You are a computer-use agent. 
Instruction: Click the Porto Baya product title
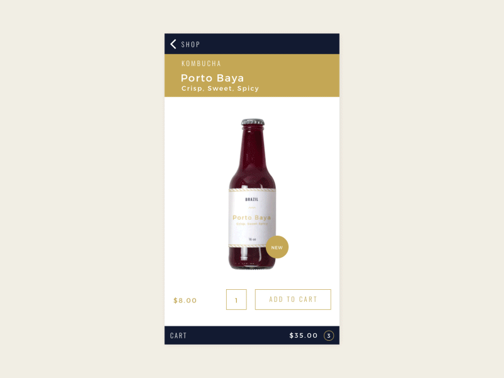pyautogui.click(x=212, y=77)
